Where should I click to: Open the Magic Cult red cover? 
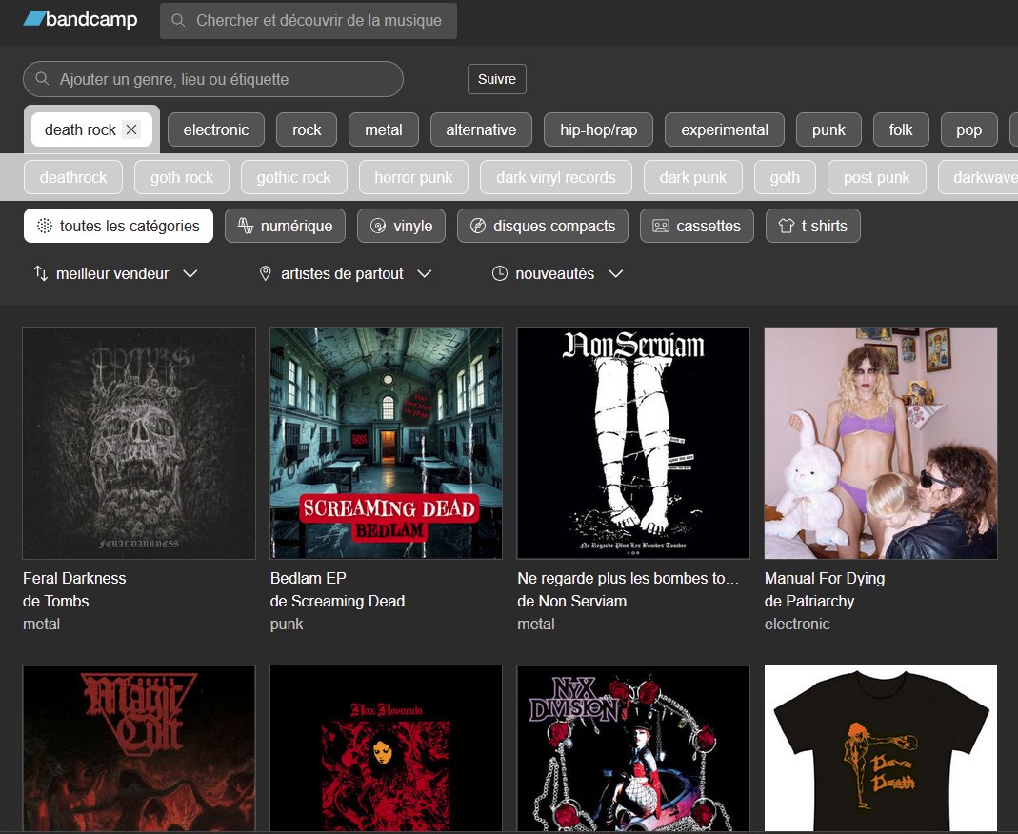tap(139, 748)
